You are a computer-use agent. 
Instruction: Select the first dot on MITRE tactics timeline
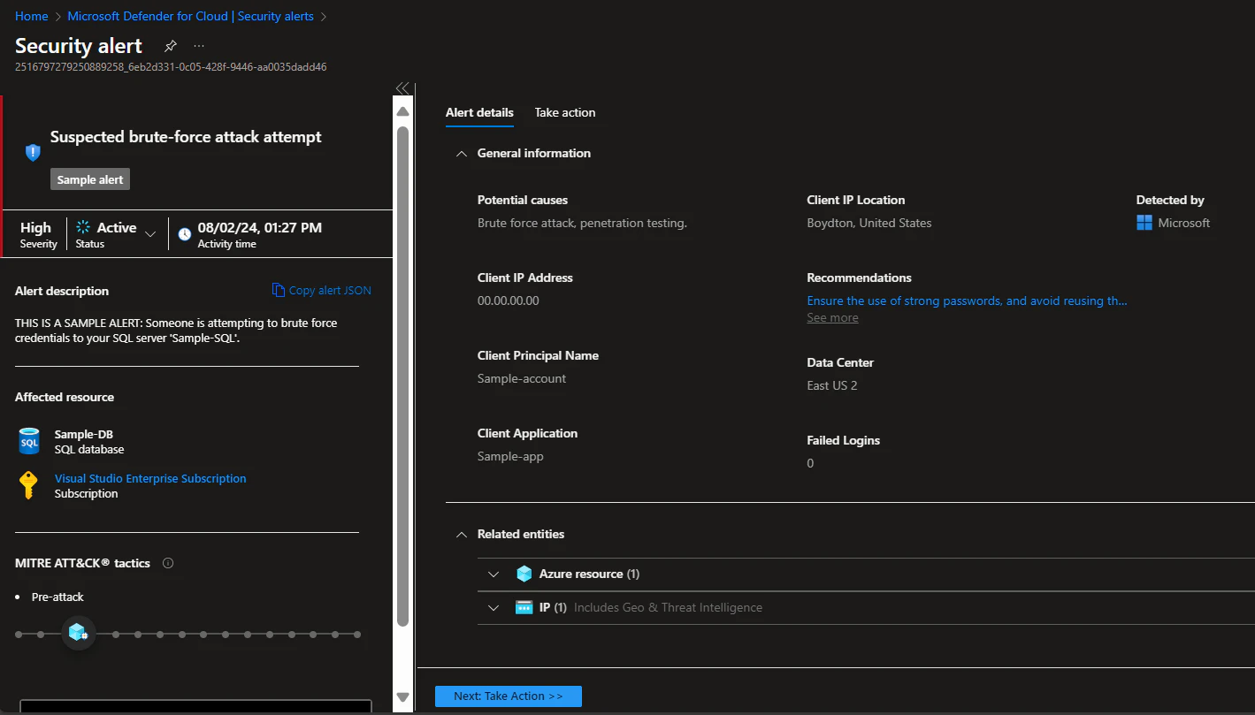point(18,634)
